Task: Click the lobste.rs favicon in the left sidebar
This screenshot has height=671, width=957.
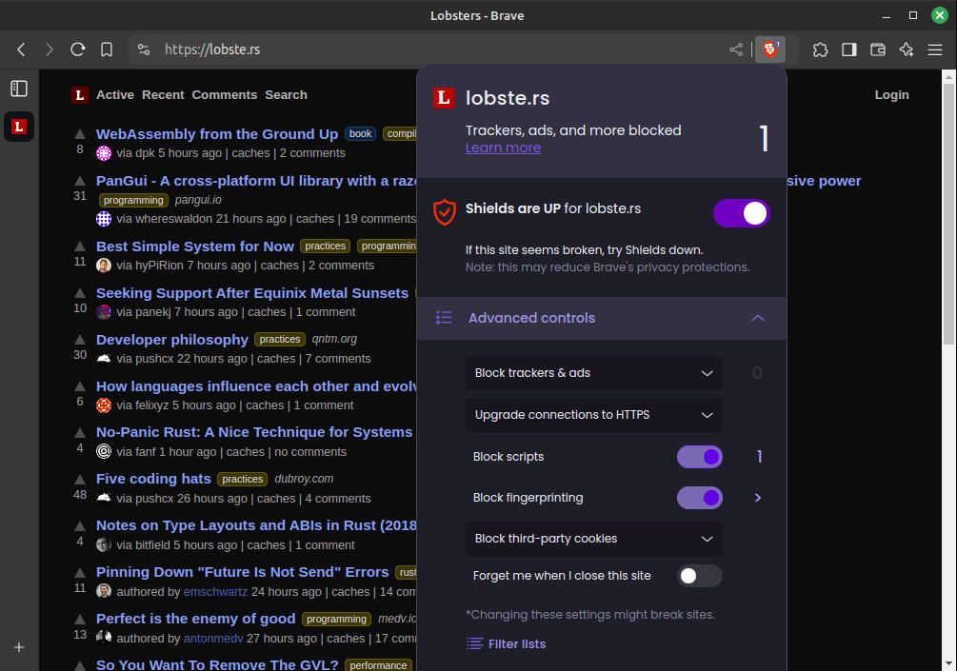Action: coord(19,127)
